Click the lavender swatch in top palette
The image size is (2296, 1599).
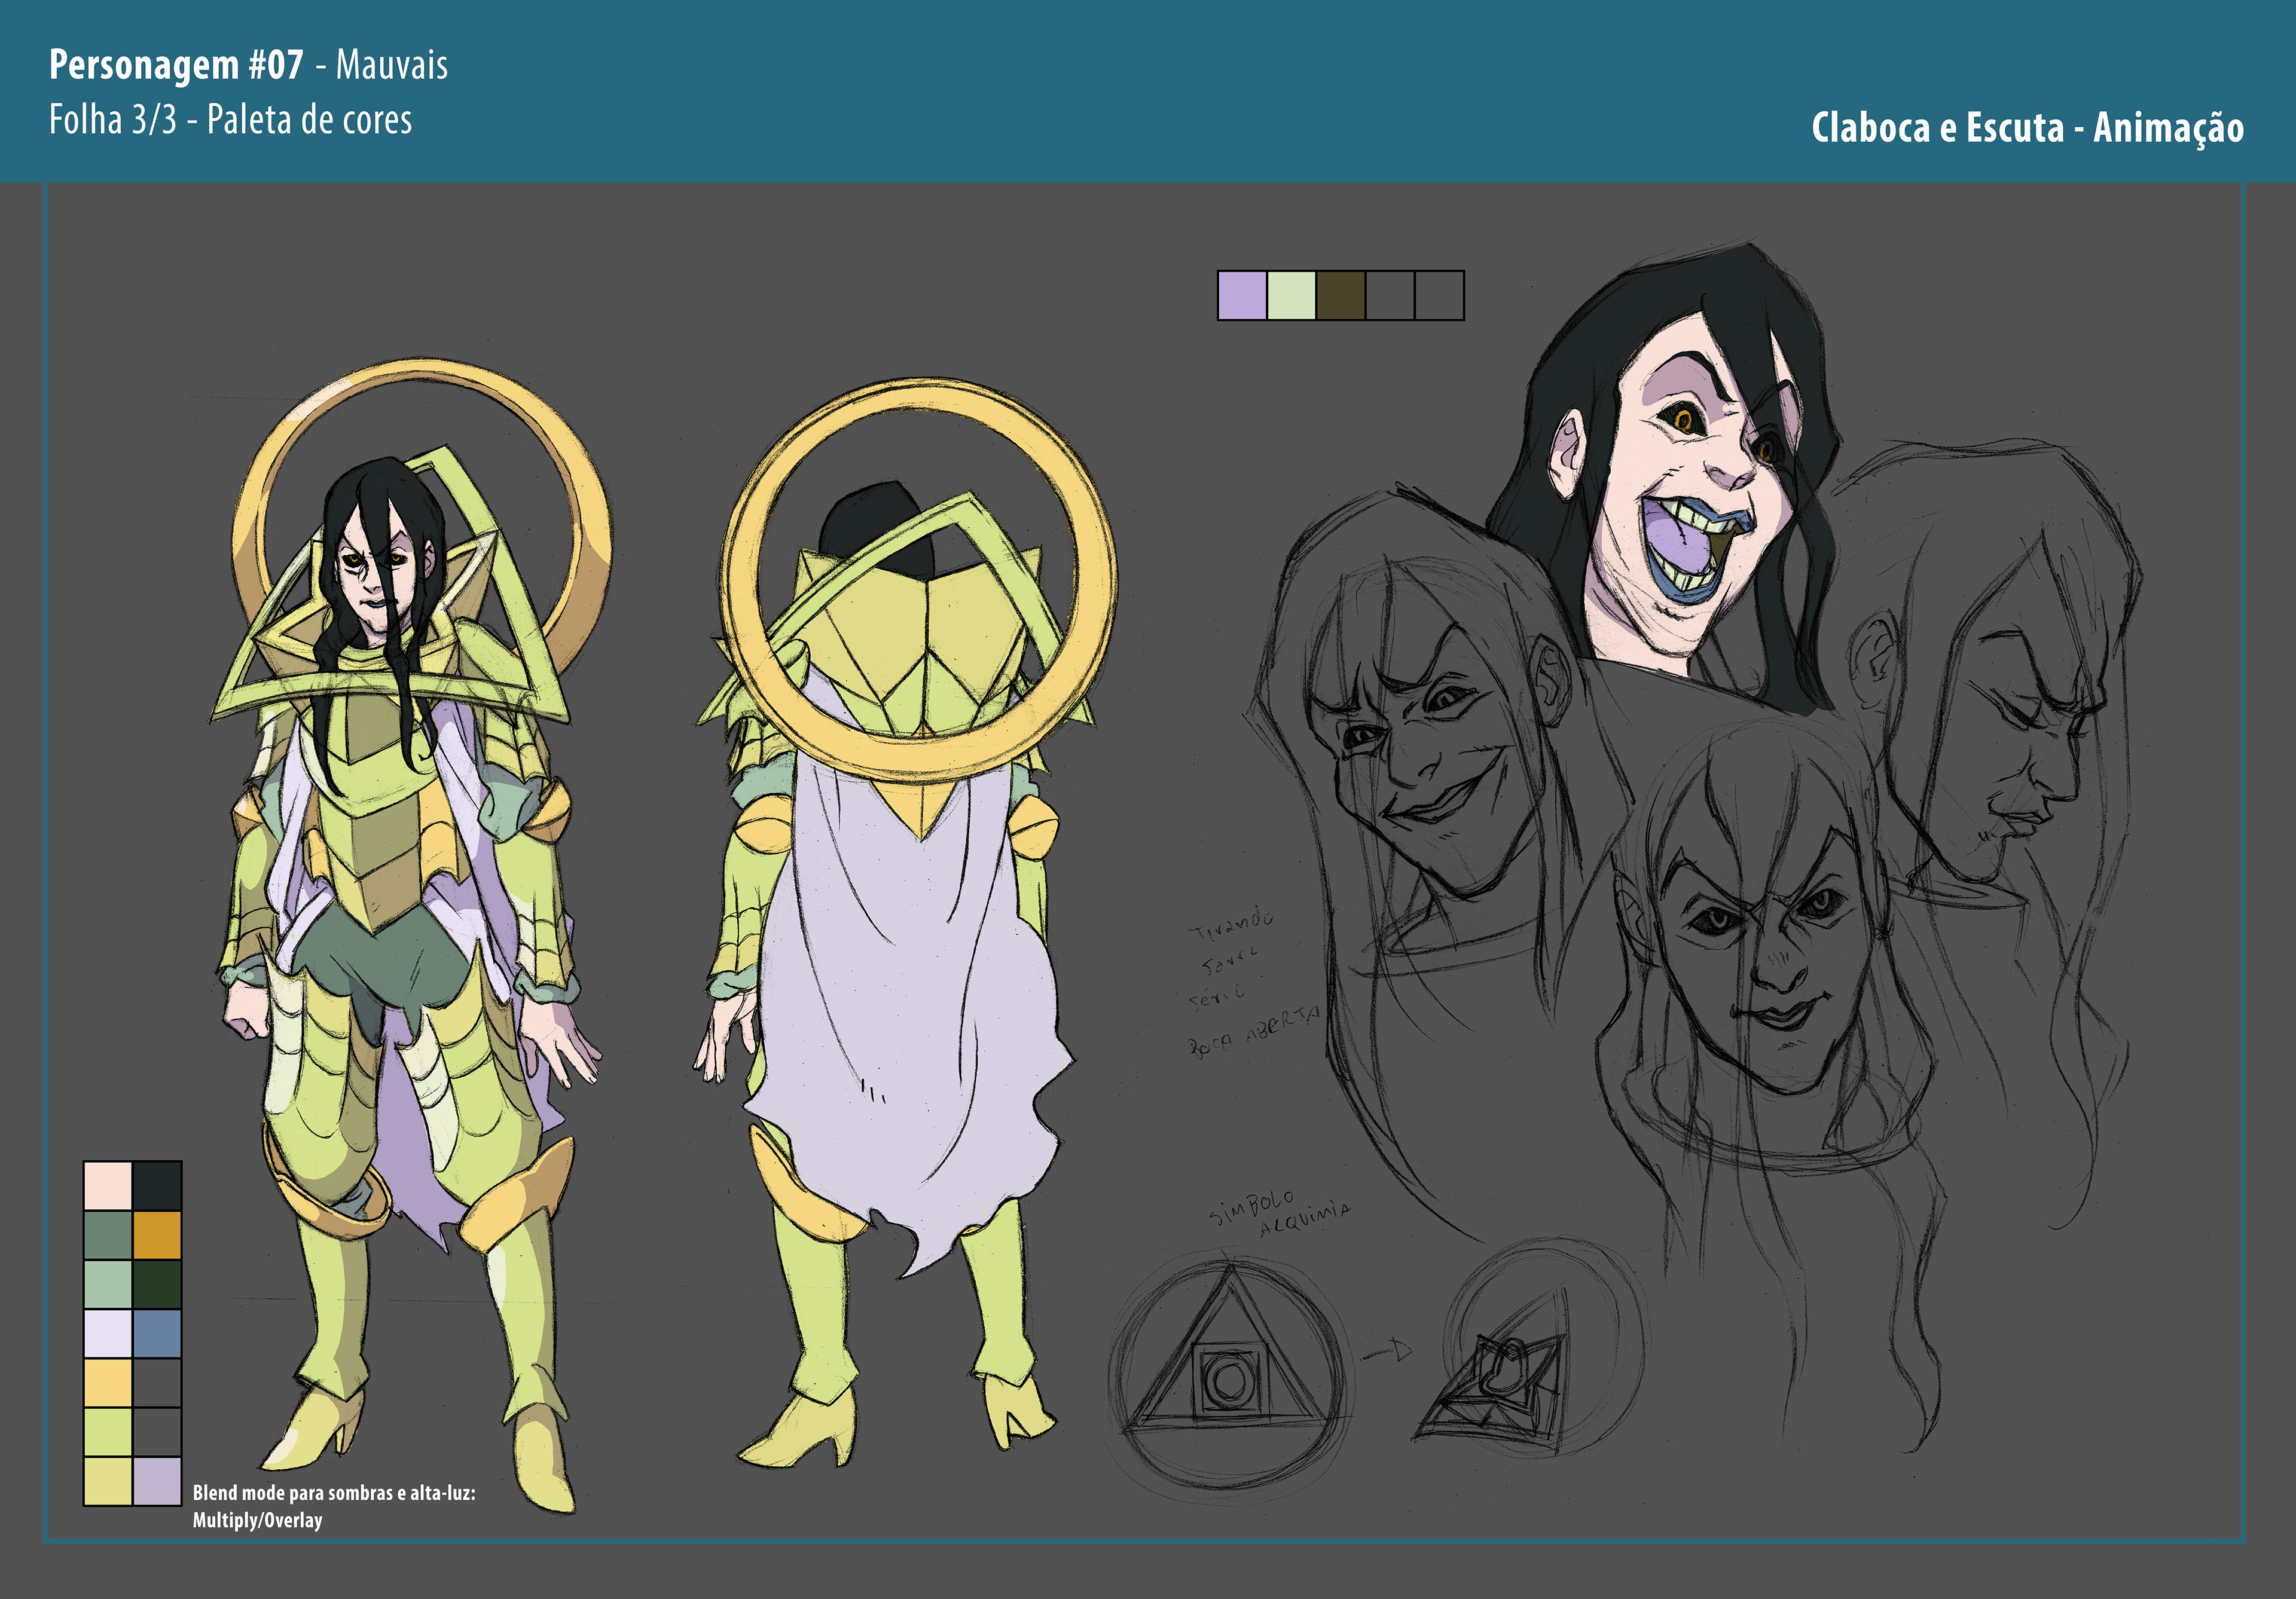click(x=1242, y=296)
